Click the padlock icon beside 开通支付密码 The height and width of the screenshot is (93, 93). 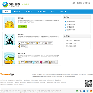coord(66,25)
